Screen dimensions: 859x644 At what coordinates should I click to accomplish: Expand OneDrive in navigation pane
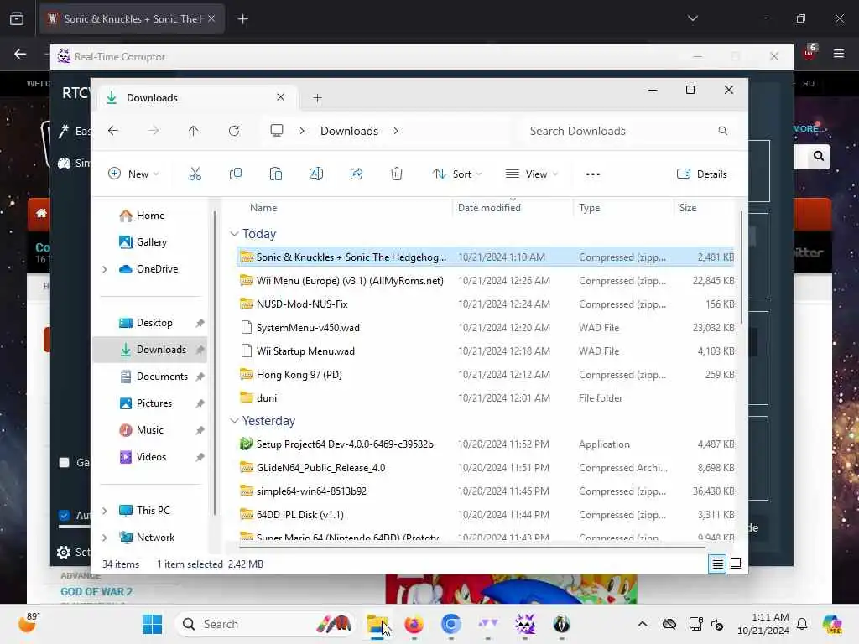[x=105, y=269]
